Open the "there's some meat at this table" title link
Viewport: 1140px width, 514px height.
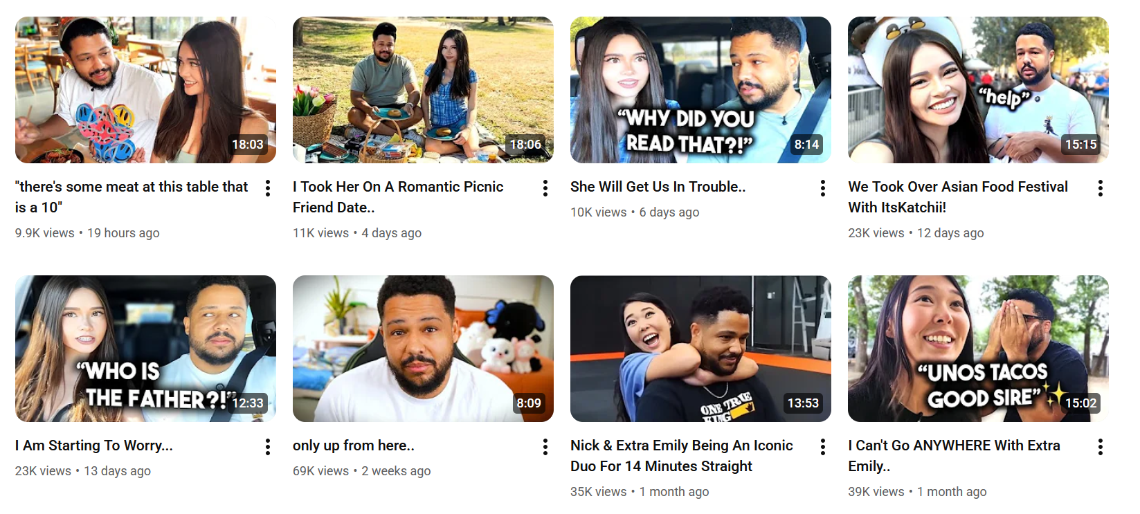132,197
